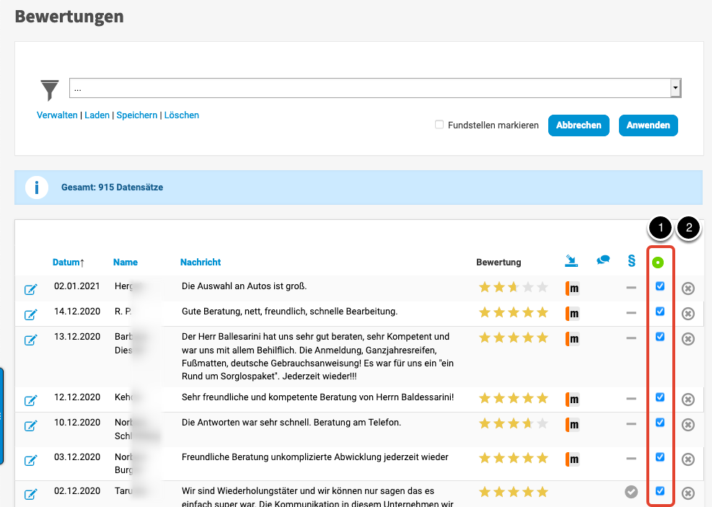Click the funnel filter icon
This screenshot has width=712, height=507.
click(50, 90)
